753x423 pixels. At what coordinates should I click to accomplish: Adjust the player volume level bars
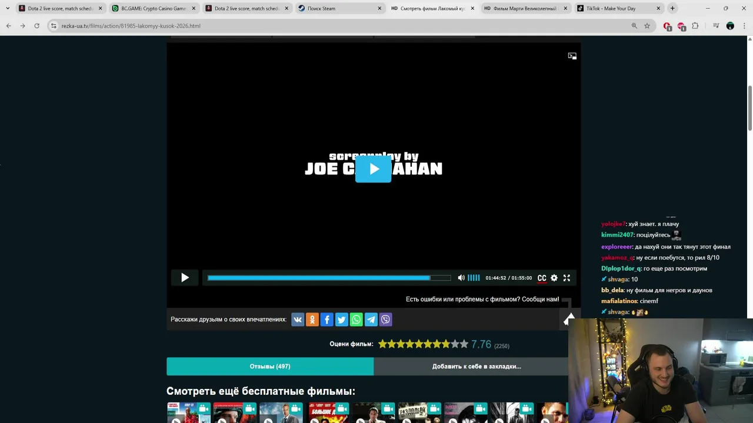474,278
